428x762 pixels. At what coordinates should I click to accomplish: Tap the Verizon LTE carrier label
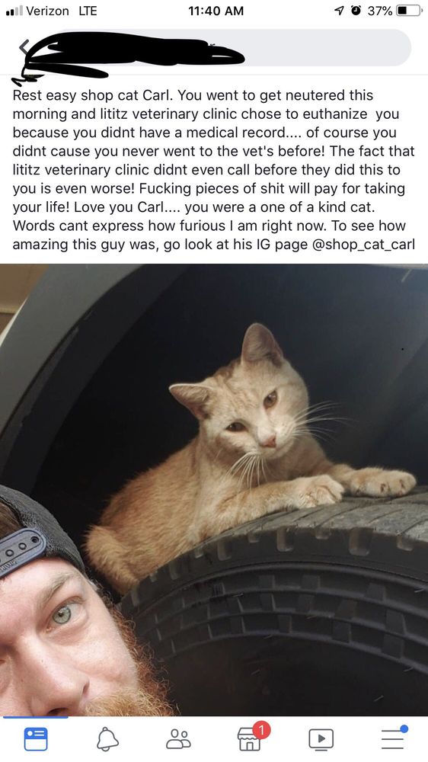62,10
